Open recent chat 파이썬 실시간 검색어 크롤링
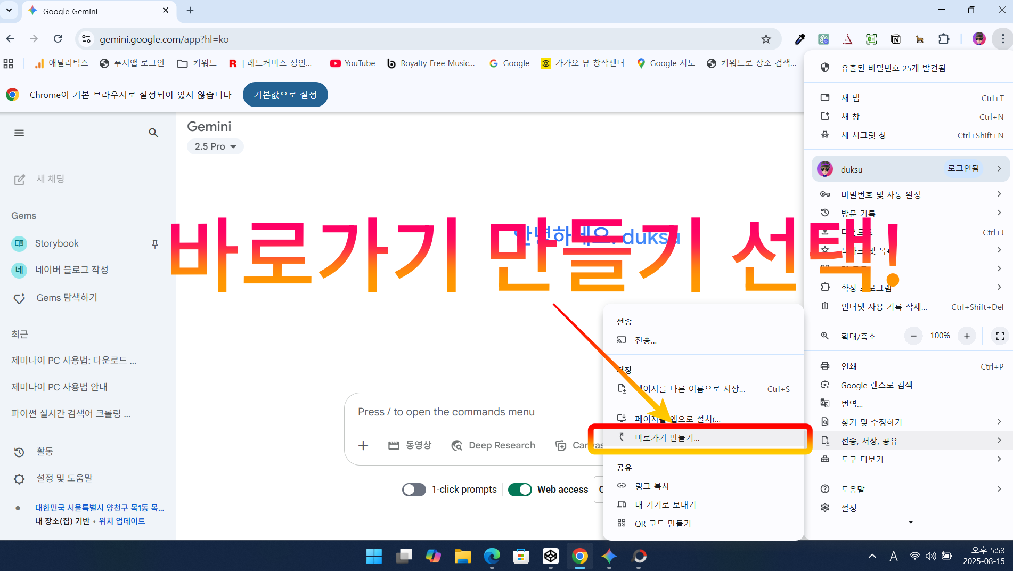1013x571 pixels. tap(71, 413)
